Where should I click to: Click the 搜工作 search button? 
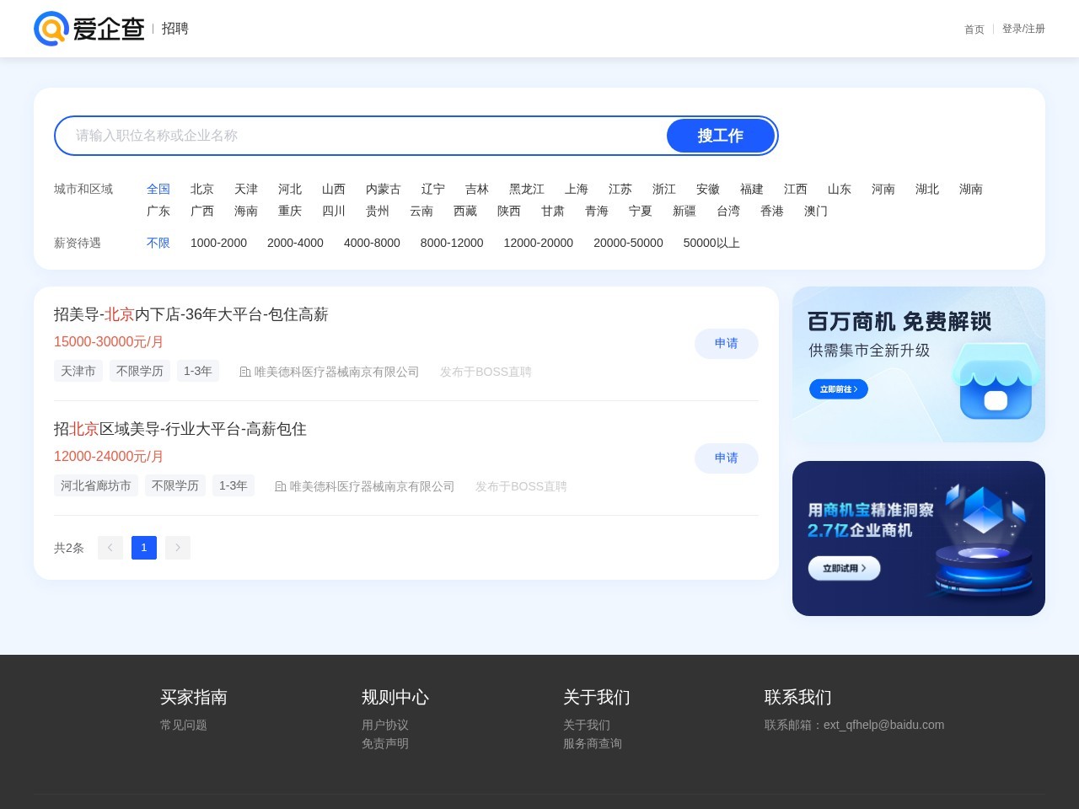click(x=721, y=136)
